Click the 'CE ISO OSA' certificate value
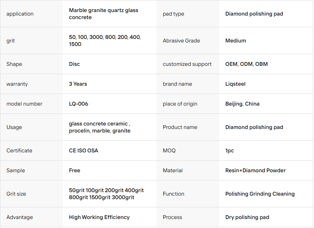The width and height of the screenshot is (314, 228). (x=84, y=150)
